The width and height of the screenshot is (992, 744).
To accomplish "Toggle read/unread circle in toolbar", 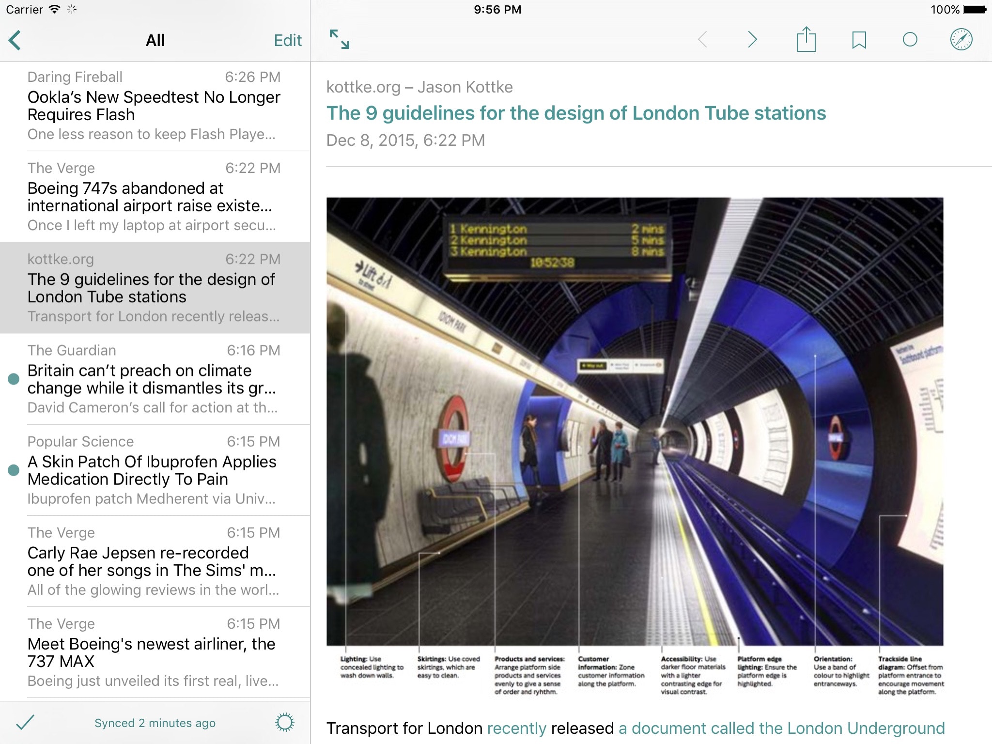I will pyautogui.click(x=910, y=40).
